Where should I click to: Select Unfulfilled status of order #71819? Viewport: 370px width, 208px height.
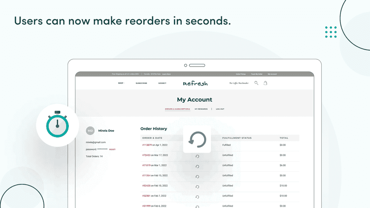pyautogui.click(x=227, y=165)
